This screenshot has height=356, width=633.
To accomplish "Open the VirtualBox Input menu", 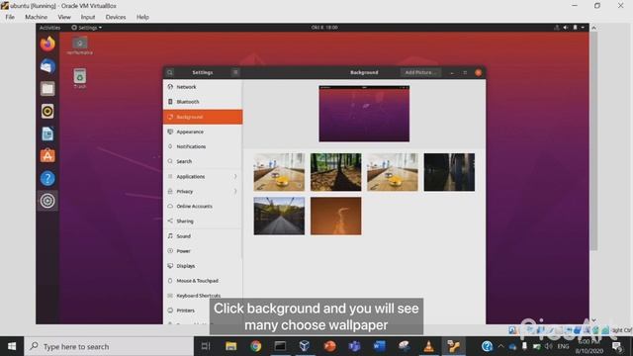I will coord(88,17).
